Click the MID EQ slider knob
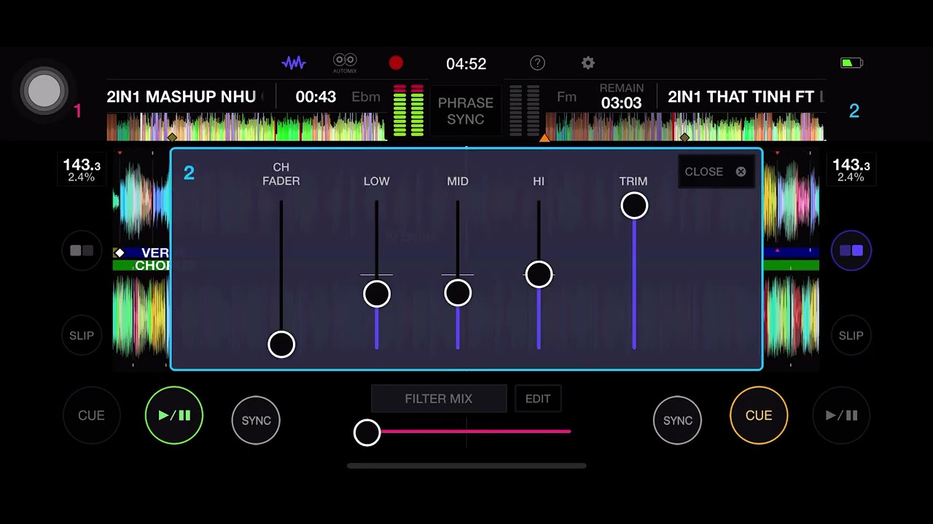Screen dimensions: 933x524 tap(458, 293)
